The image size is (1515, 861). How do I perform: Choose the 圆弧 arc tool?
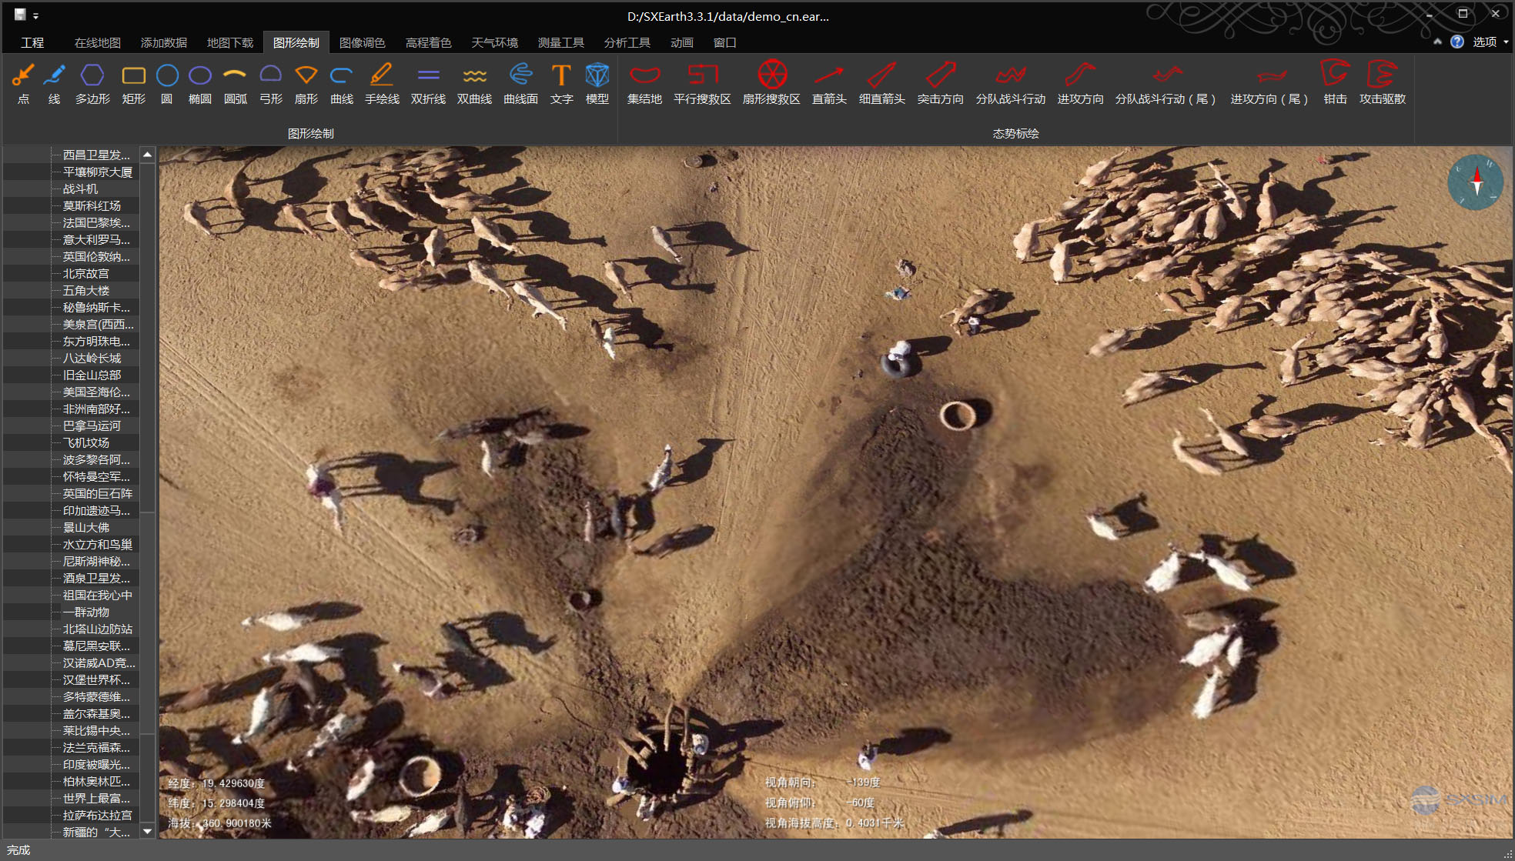(x=235, y=84)
